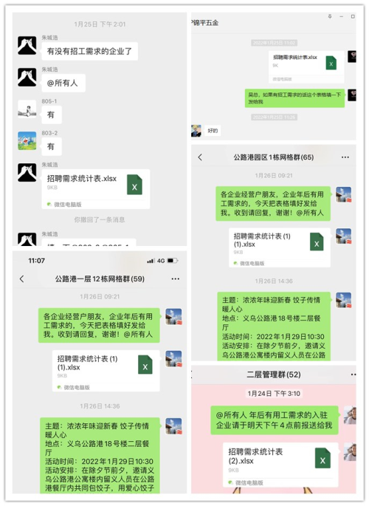Open 招聘需求统计表 (2).xlsx file icon in 二层管理群

point(323,458)
